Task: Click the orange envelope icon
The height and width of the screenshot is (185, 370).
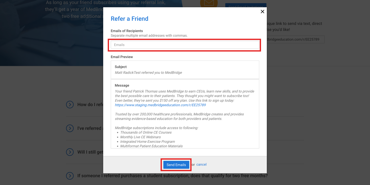Action: click(x=209, y=4)
